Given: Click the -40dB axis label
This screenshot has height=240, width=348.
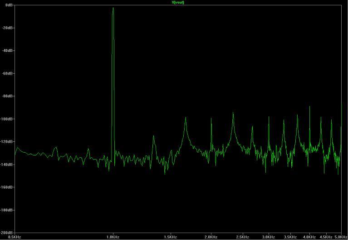Looking at the screenshot, I should click(7, 50).
